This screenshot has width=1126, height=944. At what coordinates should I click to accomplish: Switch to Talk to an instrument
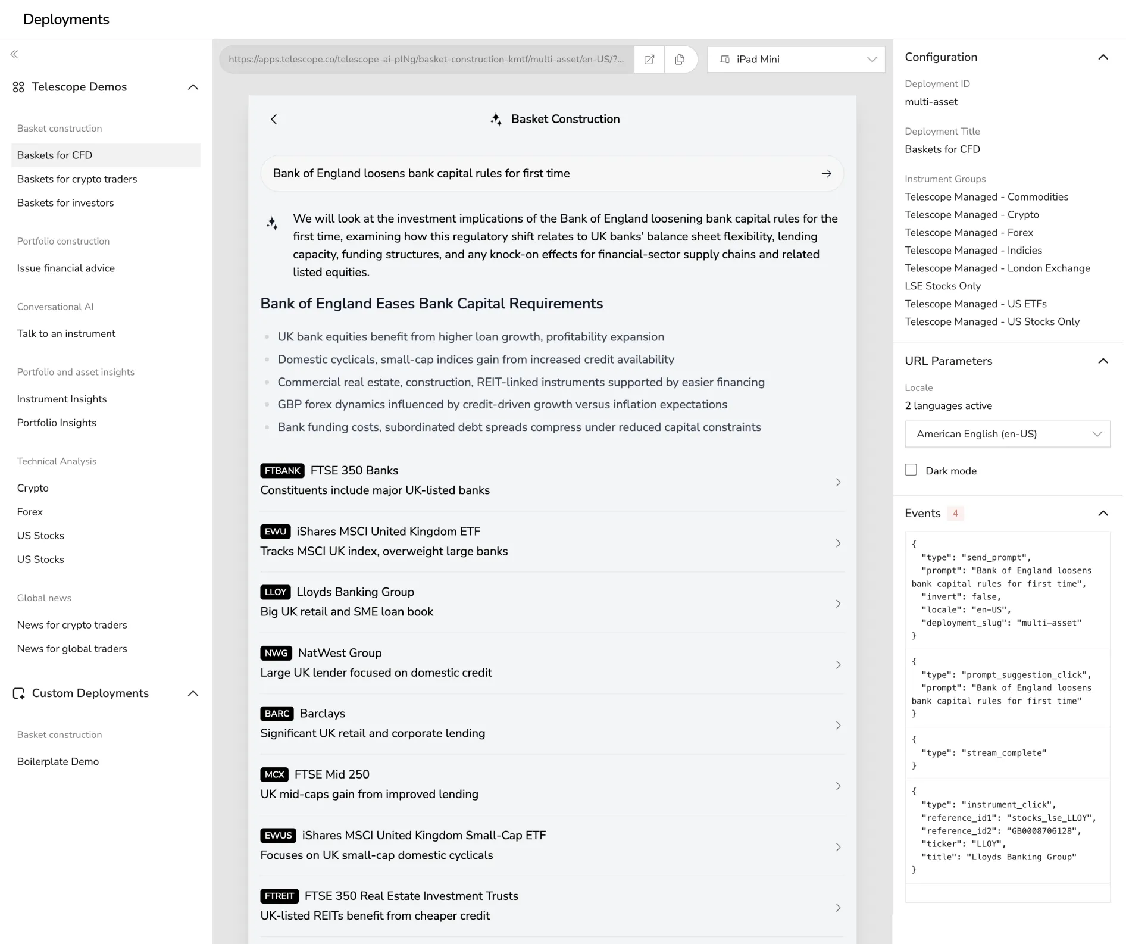66,333
